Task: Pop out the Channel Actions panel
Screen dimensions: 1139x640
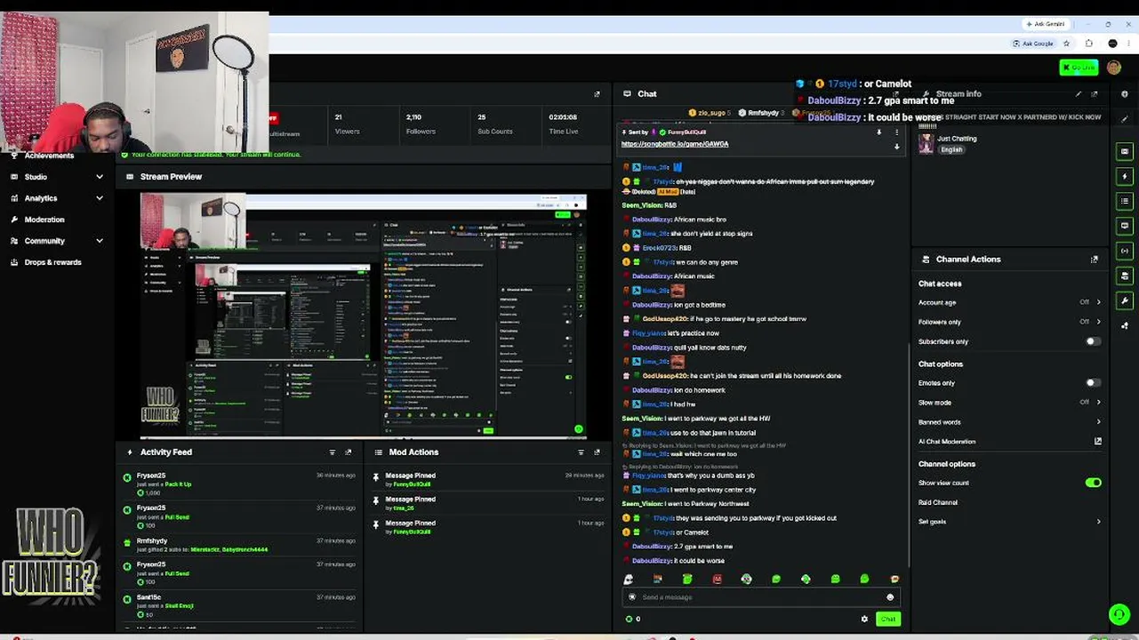Action: tap(1094, 260)
